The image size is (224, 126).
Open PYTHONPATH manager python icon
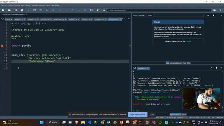(104, 10)
